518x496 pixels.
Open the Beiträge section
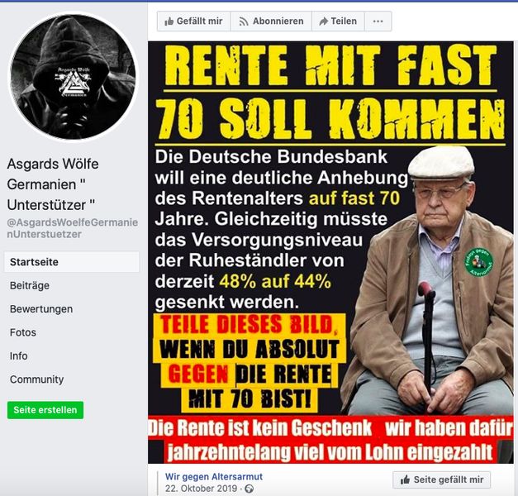coord(30,285)
